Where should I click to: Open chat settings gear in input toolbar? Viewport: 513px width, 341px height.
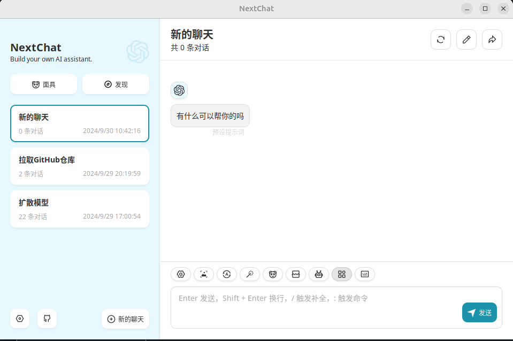point(181,274)
